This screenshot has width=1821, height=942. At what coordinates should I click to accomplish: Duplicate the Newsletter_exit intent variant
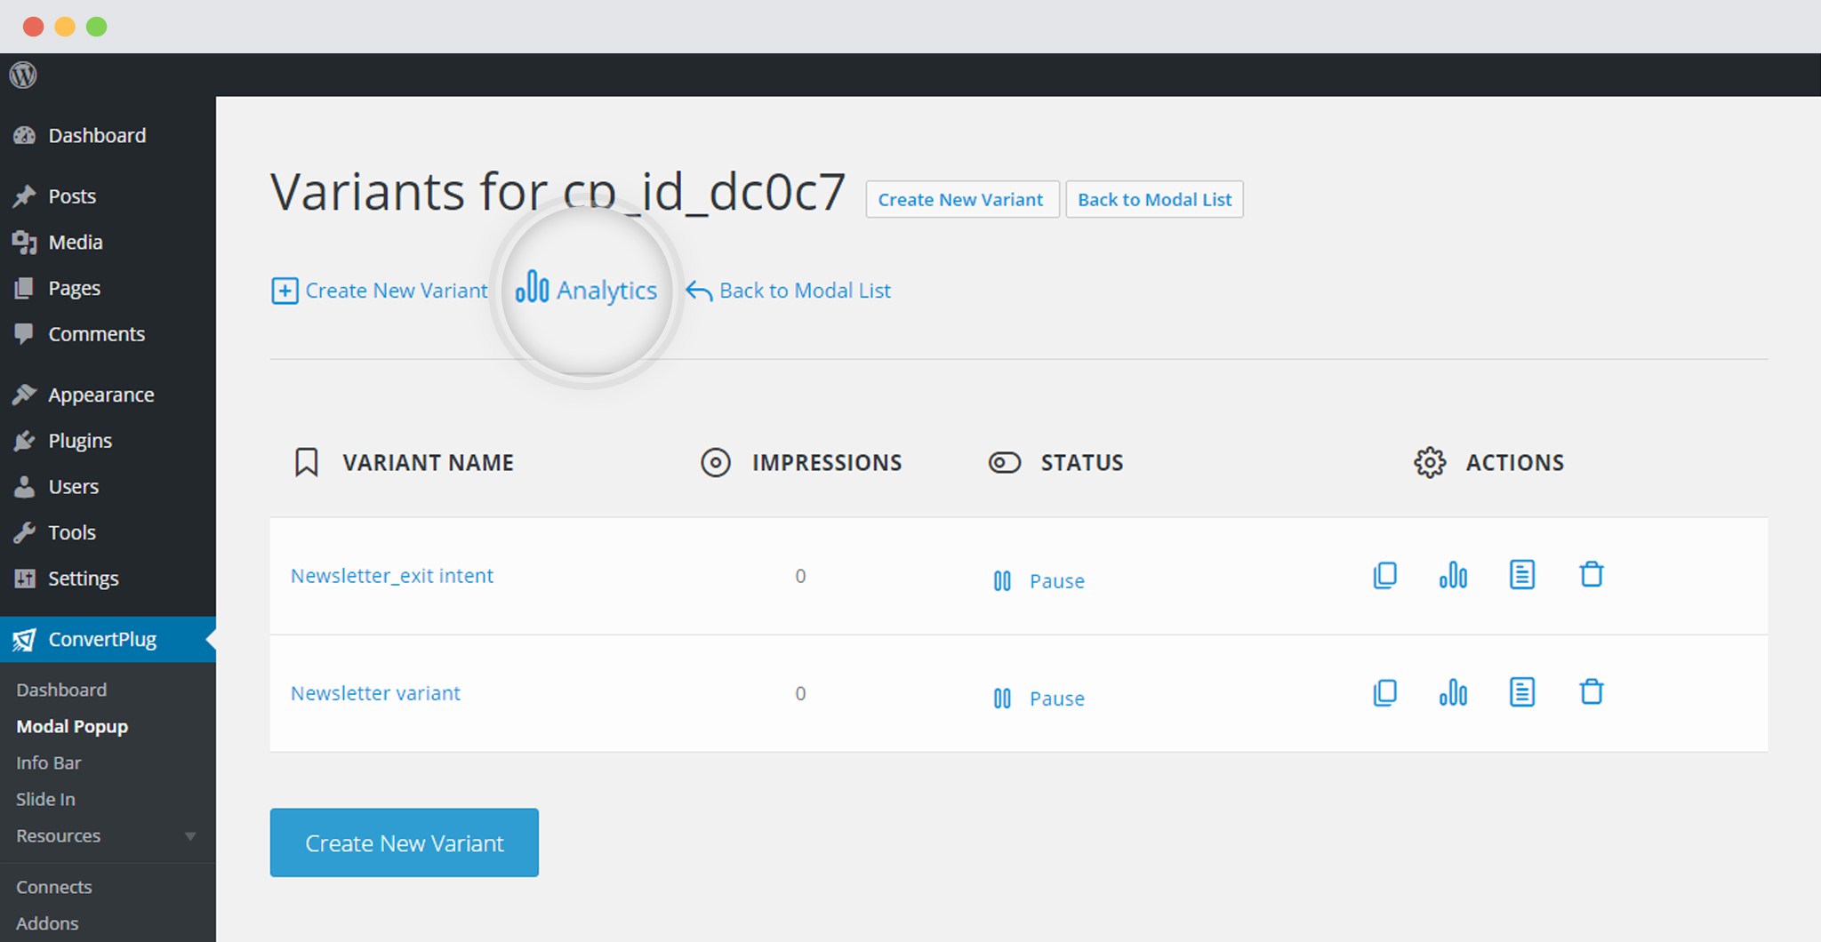(x=1384, y=575)
